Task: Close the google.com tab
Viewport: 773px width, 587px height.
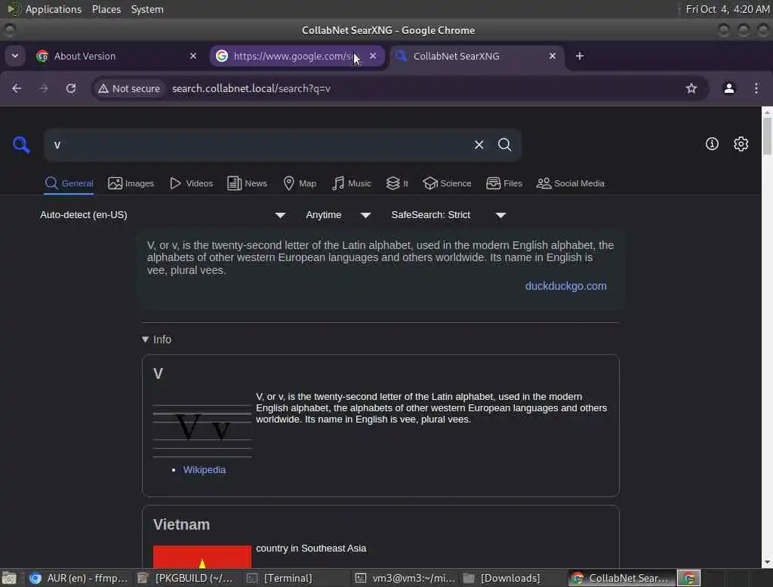Action: 373,56
